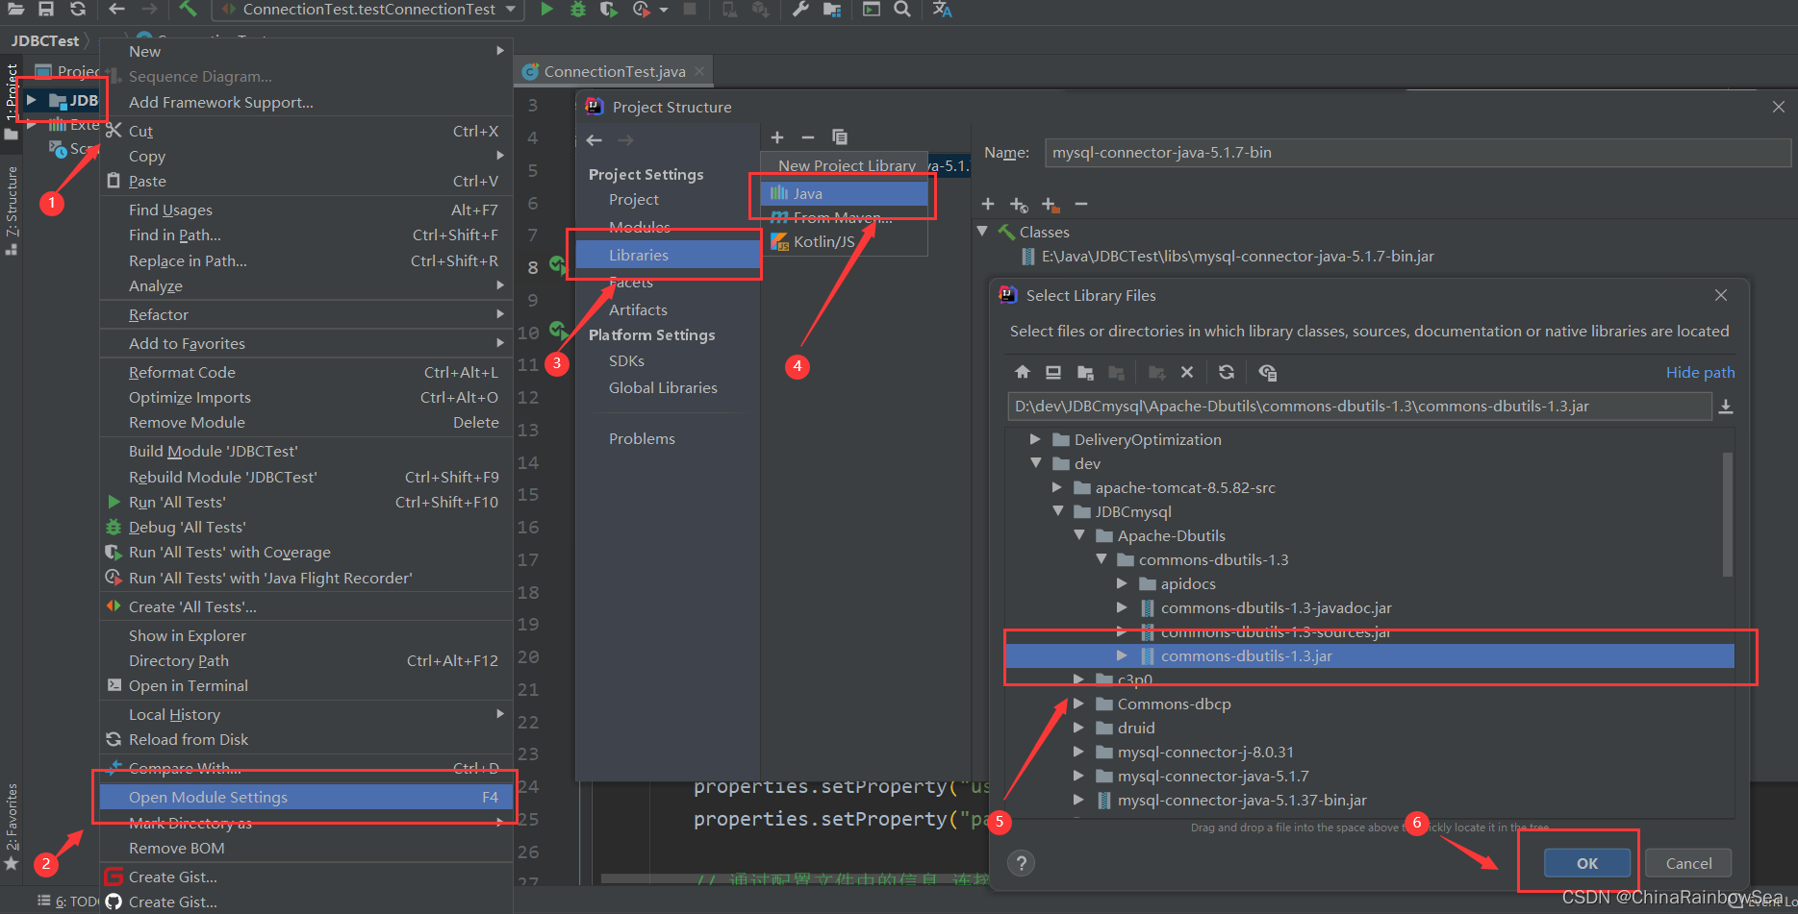Select mysql-connector-java-5.1.37-bin.jar entry

(1242, 800)
